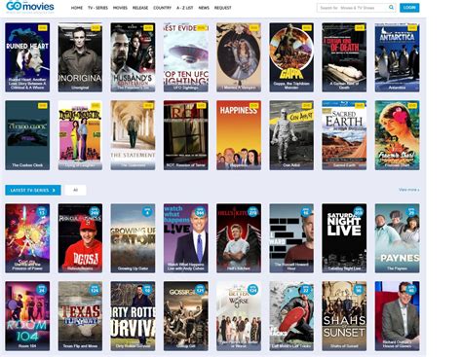Open the HOME menu item

tap(77, 8)
